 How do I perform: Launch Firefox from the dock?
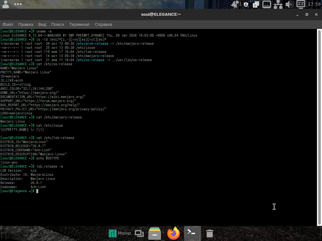tap(173, 233)
